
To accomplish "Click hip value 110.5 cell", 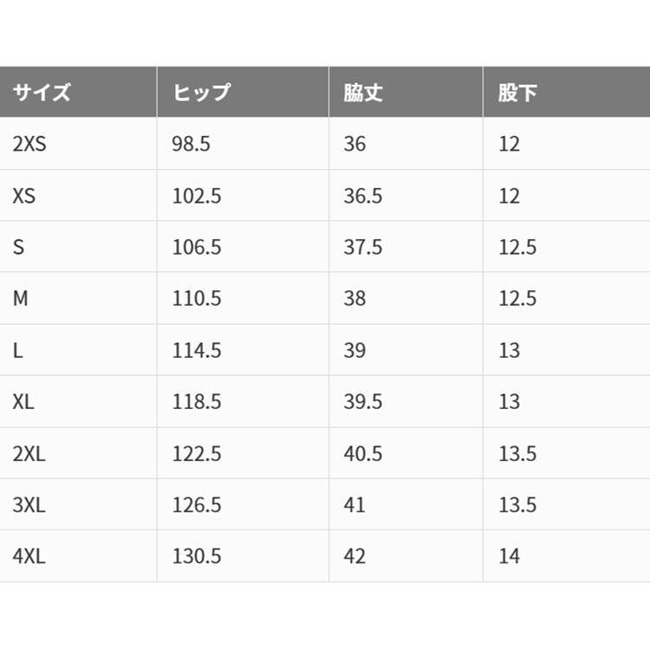I will point(243,298).
